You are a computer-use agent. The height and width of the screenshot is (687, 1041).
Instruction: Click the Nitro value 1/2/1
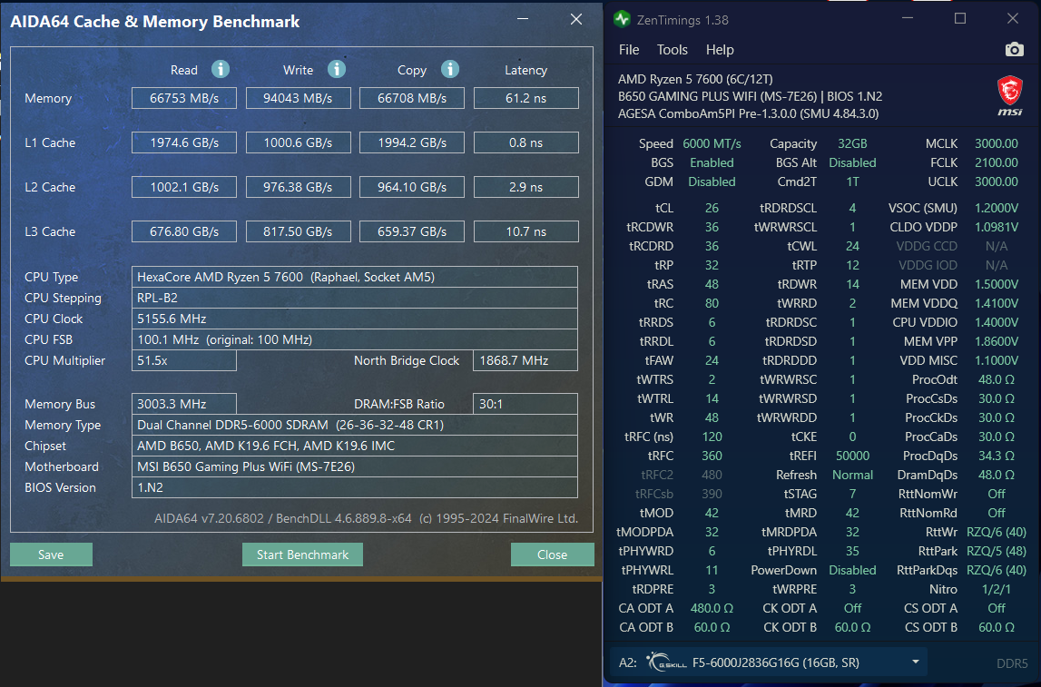pos(996,589)
